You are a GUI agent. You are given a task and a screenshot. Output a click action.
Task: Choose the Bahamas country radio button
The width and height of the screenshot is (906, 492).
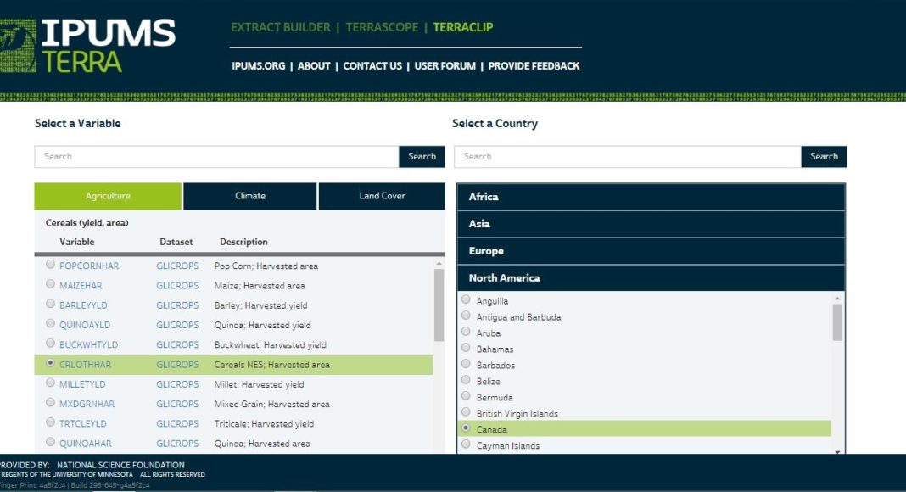[x=465, y=349]
